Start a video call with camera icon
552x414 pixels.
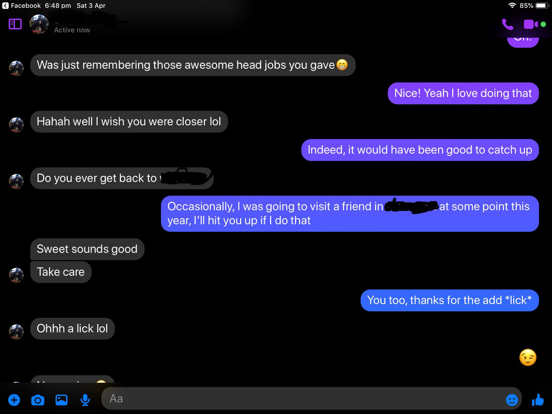(530, 24)
